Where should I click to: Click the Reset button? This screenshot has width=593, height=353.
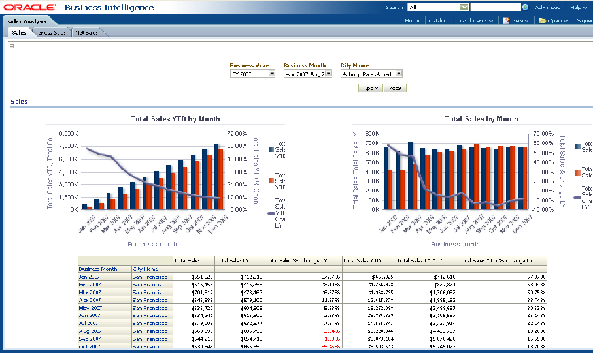tap(395, 88)
